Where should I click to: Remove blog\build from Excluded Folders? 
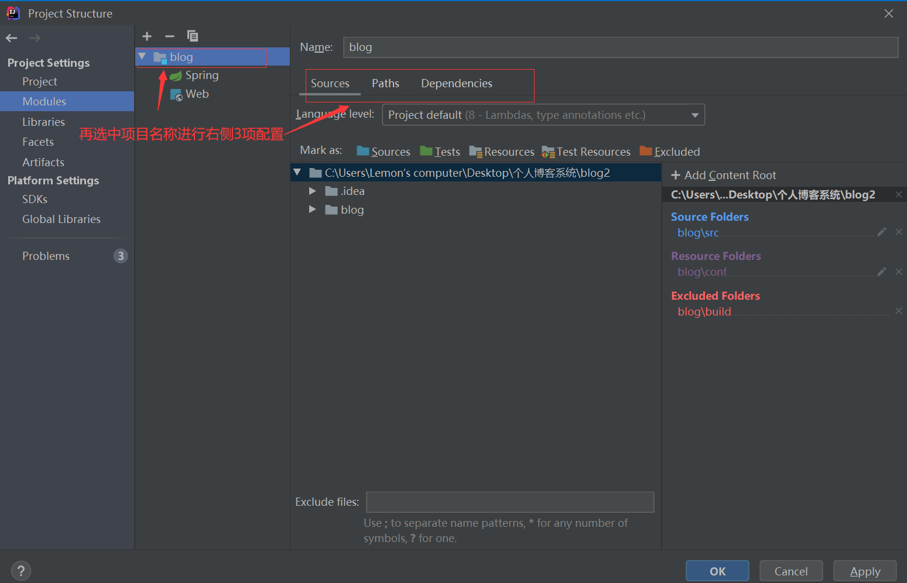point(899,311)
